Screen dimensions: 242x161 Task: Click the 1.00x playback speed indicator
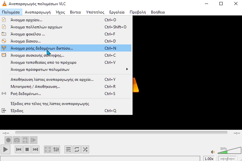pos(209,159)
